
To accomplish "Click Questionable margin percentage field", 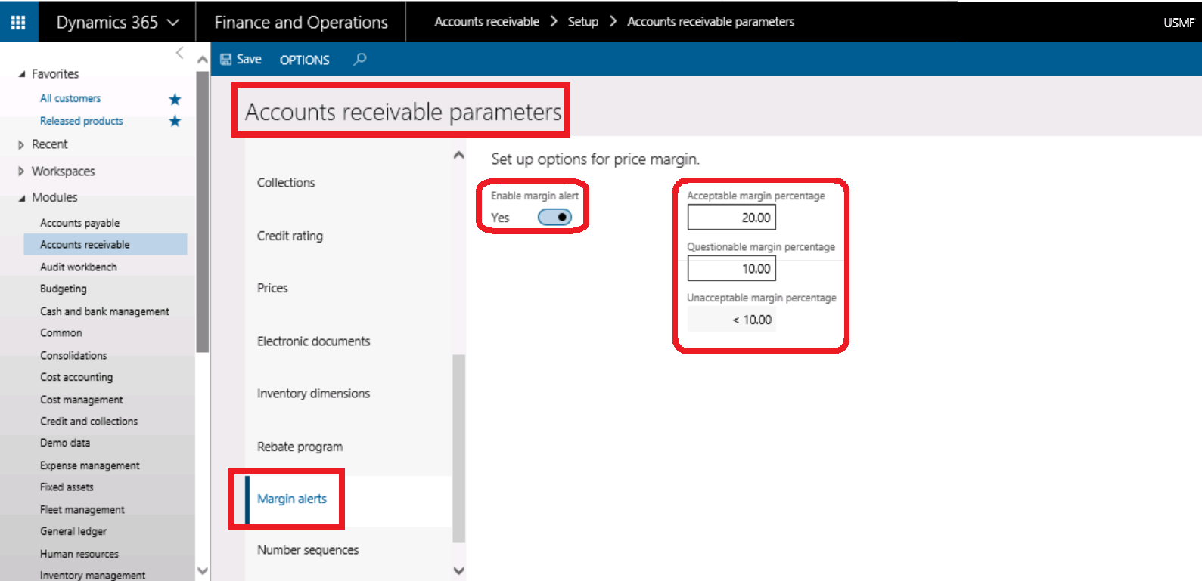I will [x=731, y=268].
